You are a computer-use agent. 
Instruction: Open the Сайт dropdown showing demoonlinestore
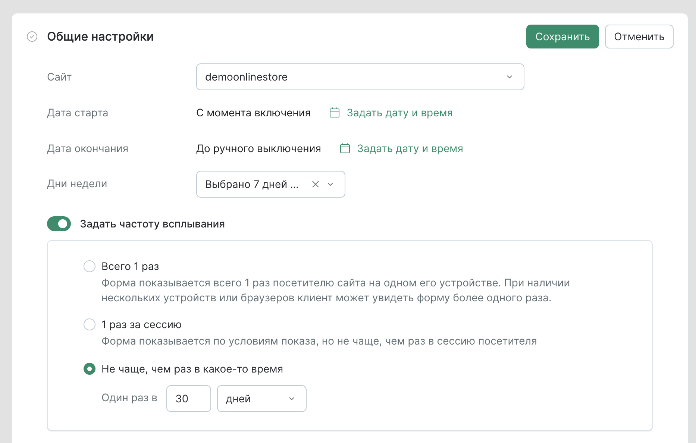point(360,77)
